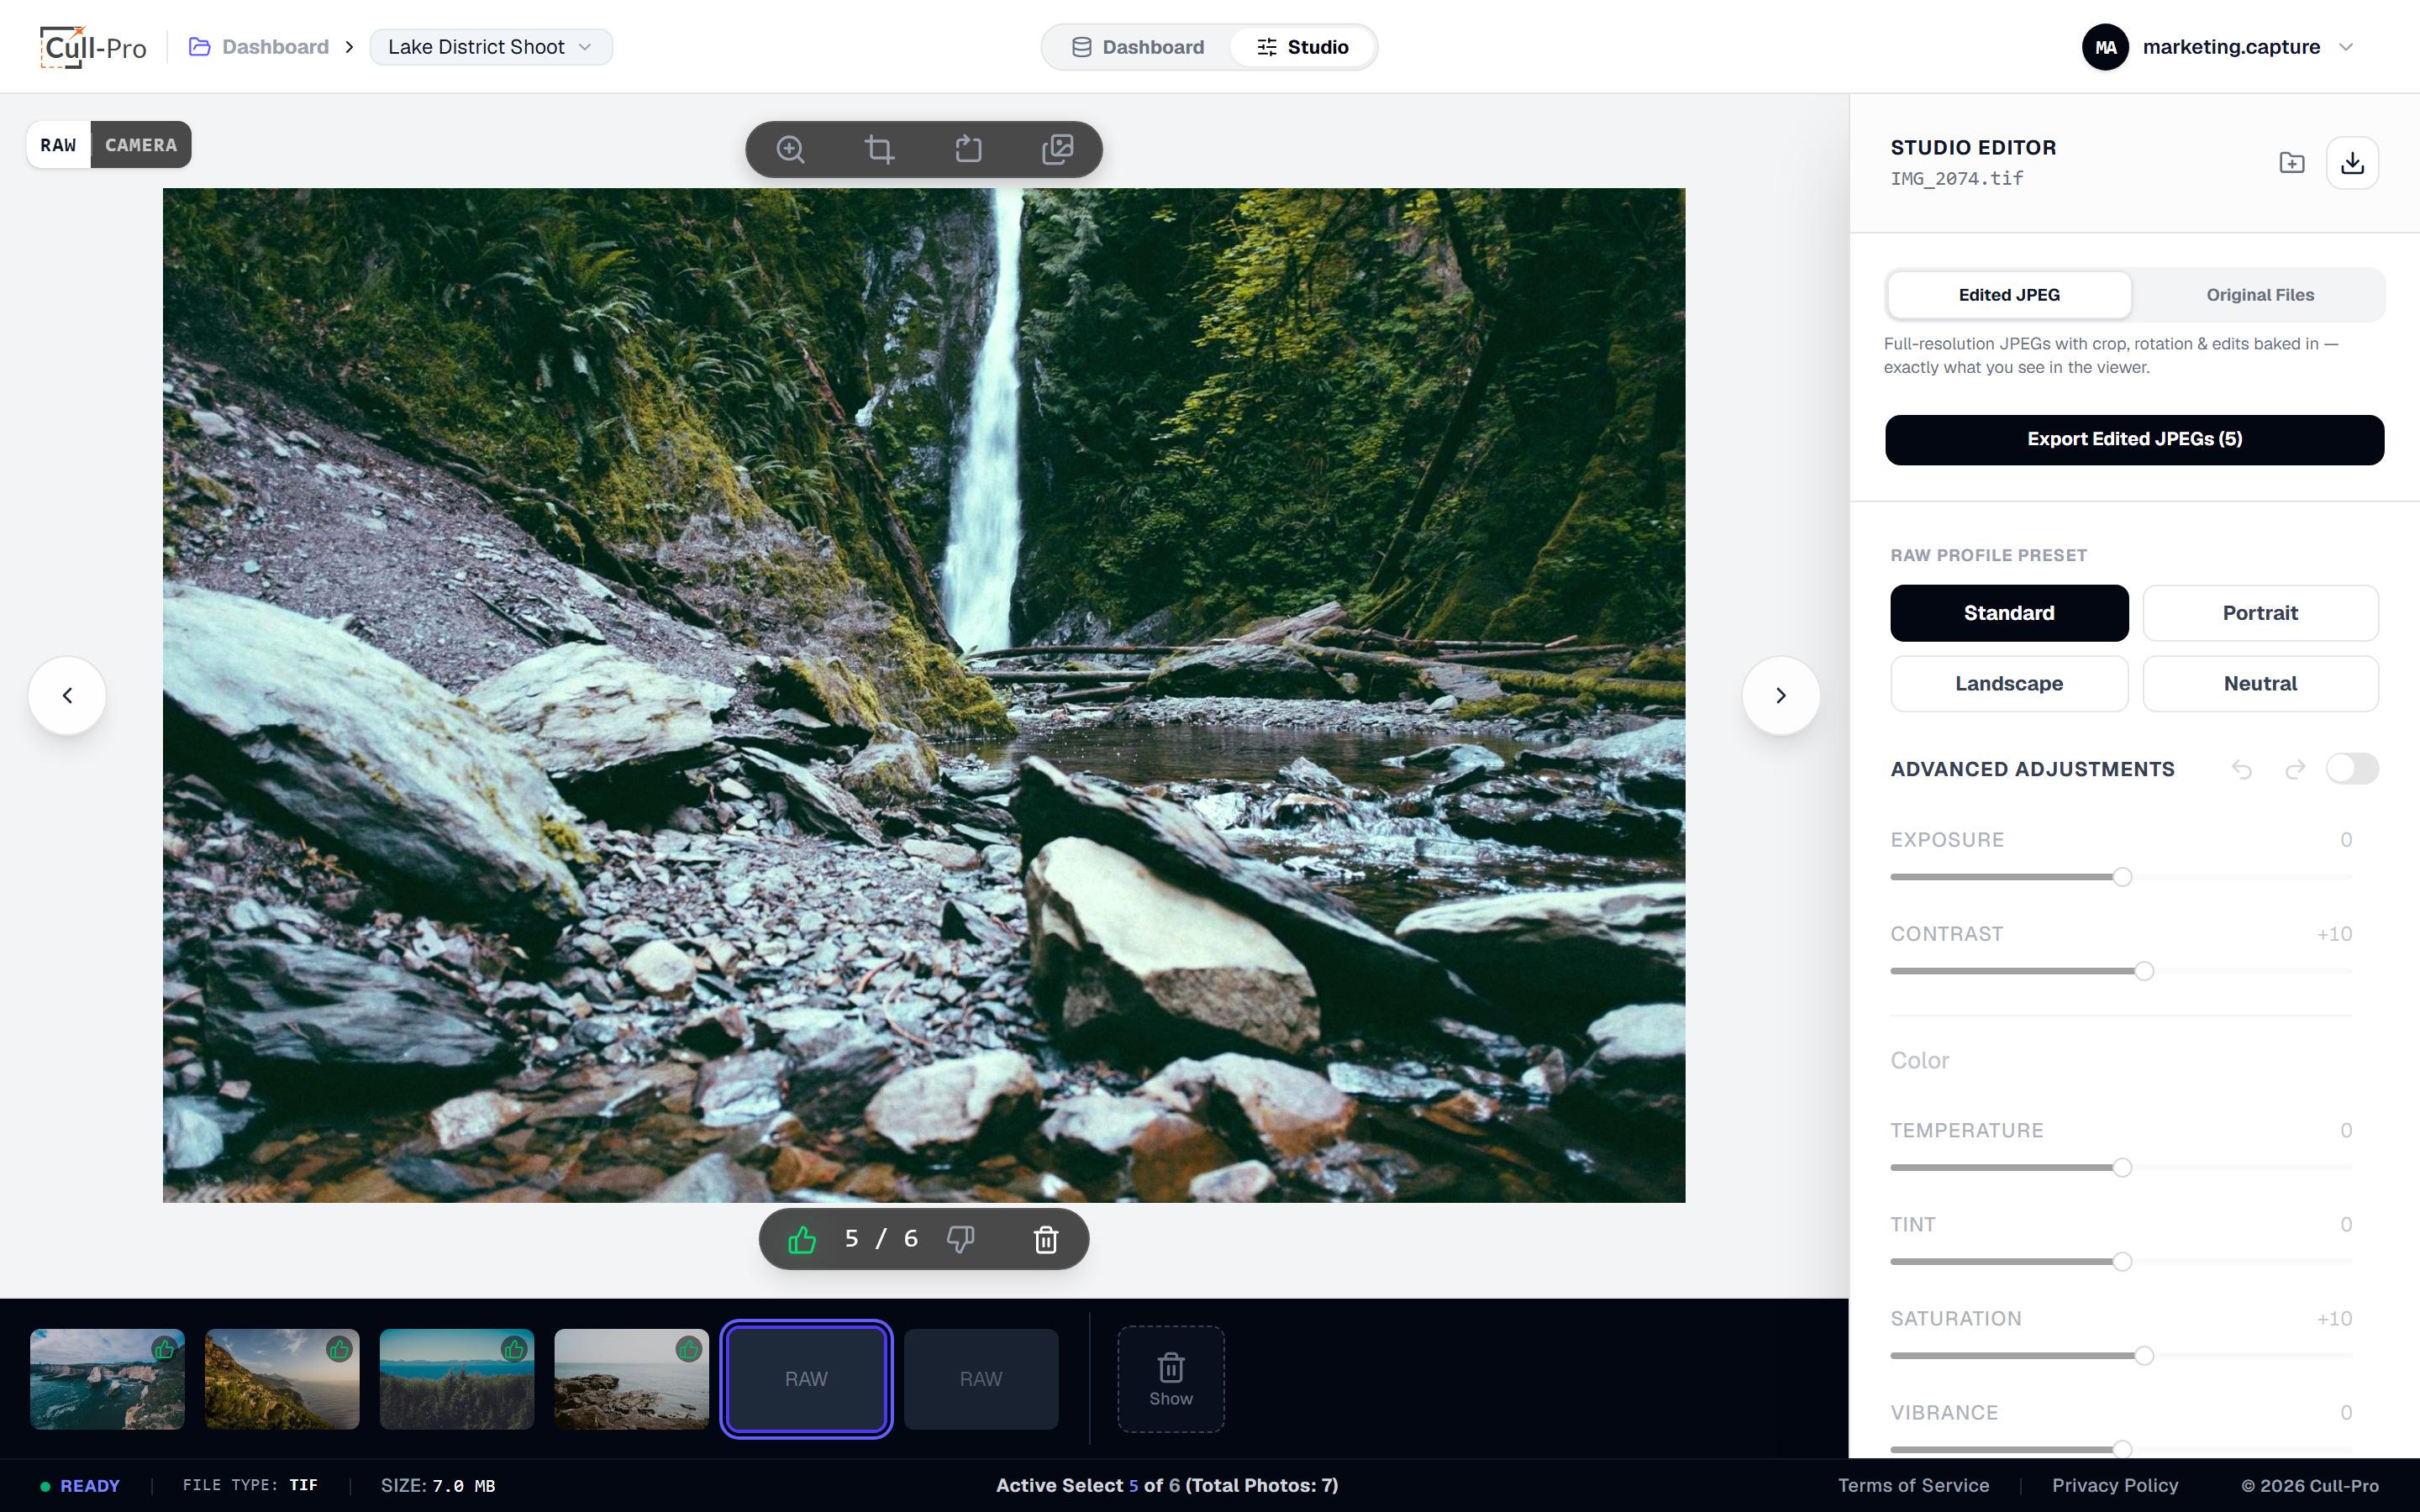The height and width of the screenshot is (1512, 2420).
Task: Open the Dashboard breadcrumb link
Action: pyautogui.click(x=260, y=47)
